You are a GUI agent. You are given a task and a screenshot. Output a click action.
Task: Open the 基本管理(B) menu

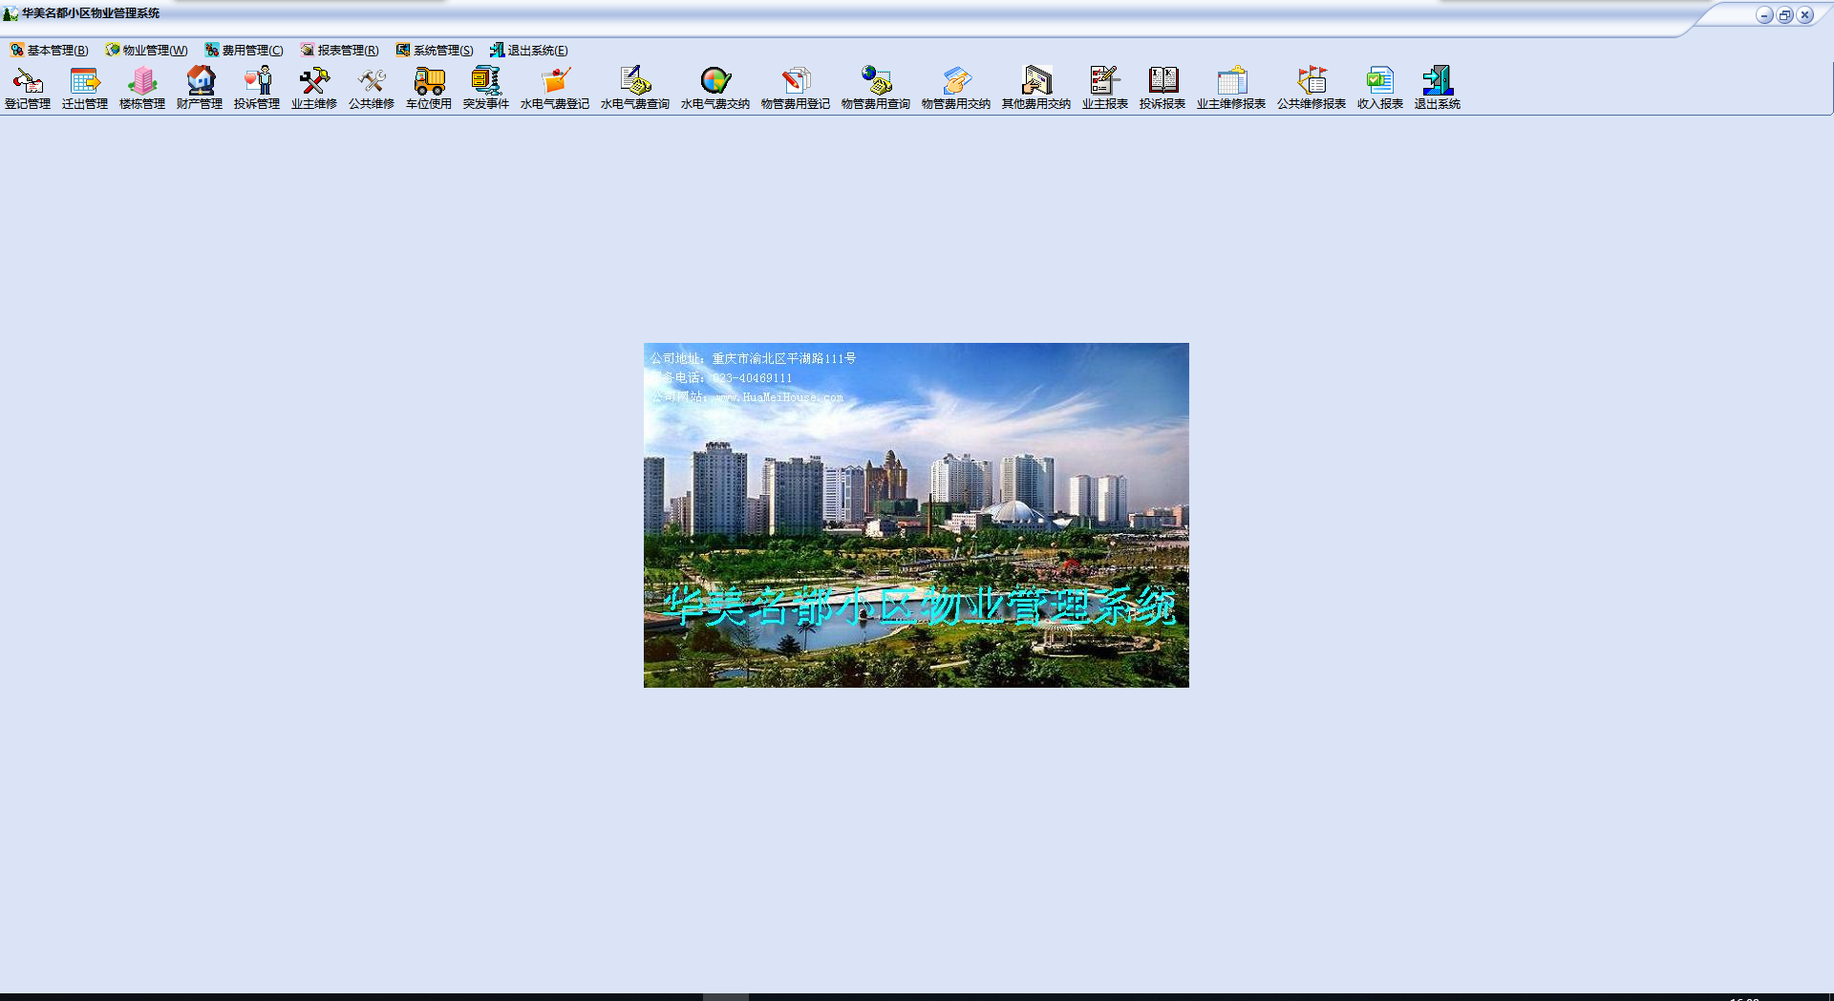point(50,51)
